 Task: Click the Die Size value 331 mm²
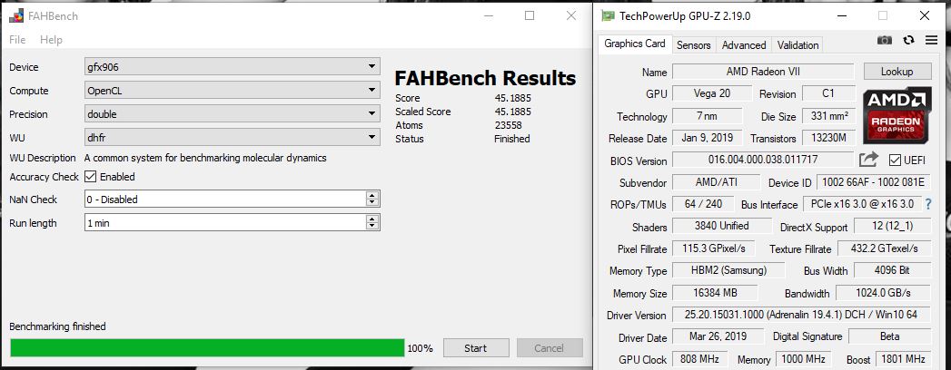coord(828,116)
